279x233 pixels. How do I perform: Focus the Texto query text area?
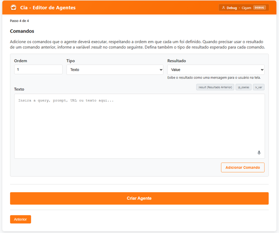[x=139, y=126]
